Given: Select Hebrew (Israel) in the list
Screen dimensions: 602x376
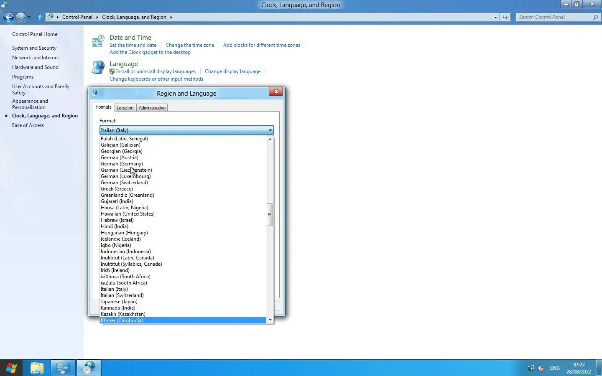Looking at the screenshot, I should tap(183, 220).
